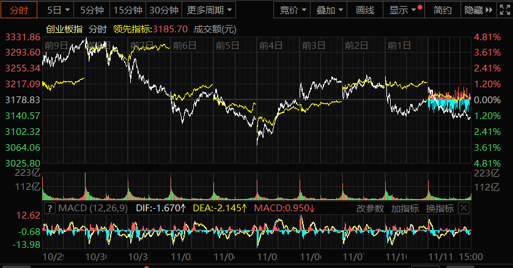Click the MACD help question mark icon
Image resolution: width=513 pixels, height=268 pixels.
coord(51,209)
